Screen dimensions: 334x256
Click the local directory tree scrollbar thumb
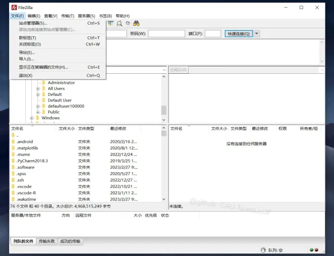pyautogui.click(x=164, y=110)
